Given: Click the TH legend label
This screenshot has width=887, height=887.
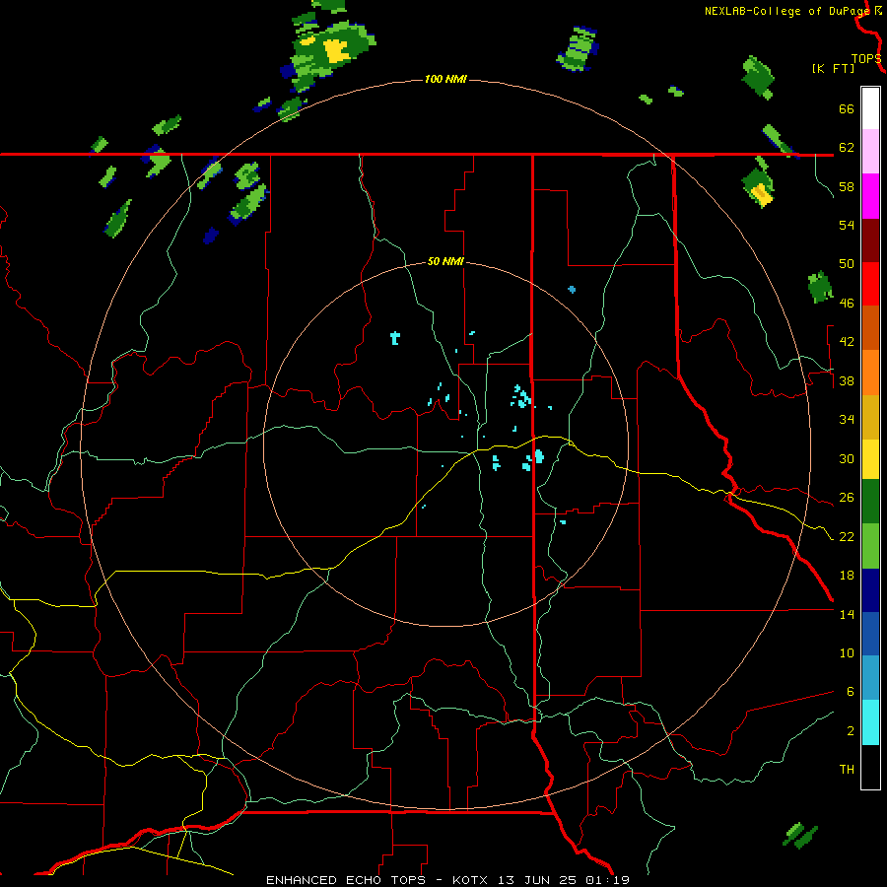Looking at the screenshot, I should (847, 770).
